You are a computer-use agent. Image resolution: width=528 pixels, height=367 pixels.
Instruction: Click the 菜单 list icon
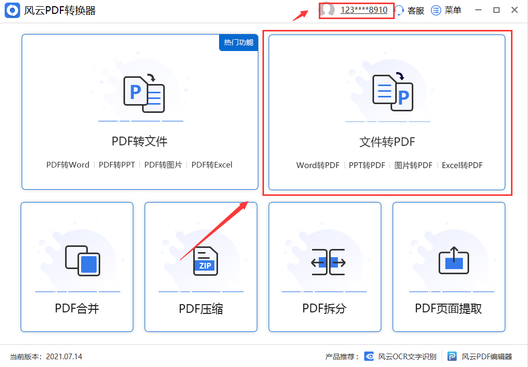[x=436, y=10]
